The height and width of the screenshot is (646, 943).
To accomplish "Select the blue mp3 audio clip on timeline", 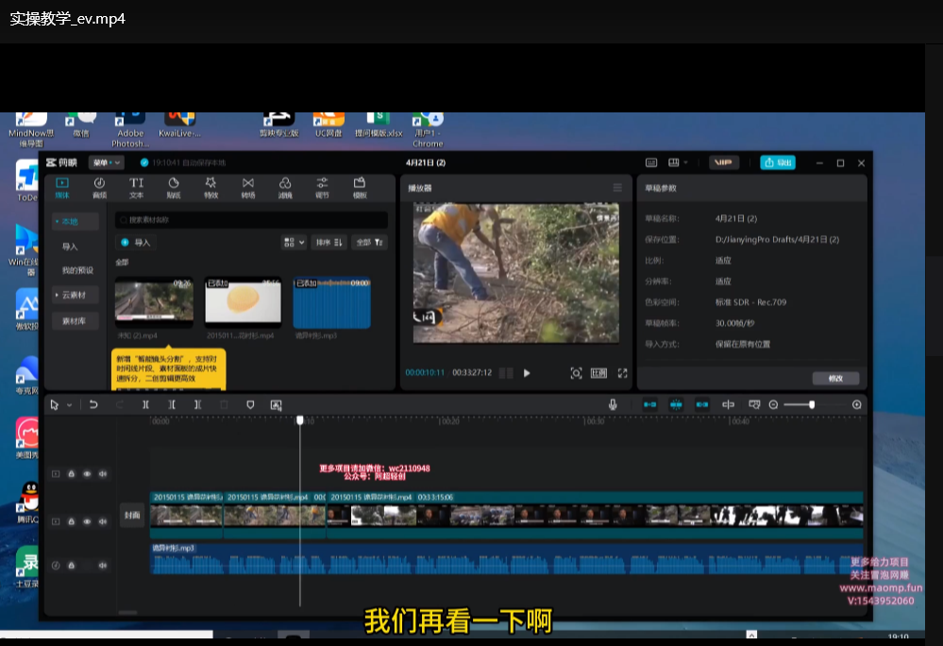I will coord(506,559).
